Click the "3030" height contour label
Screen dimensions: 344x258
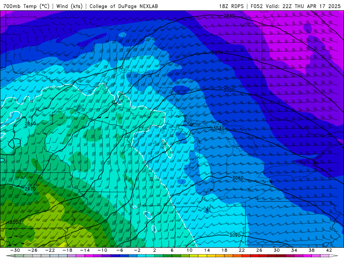tap(219, 128)
